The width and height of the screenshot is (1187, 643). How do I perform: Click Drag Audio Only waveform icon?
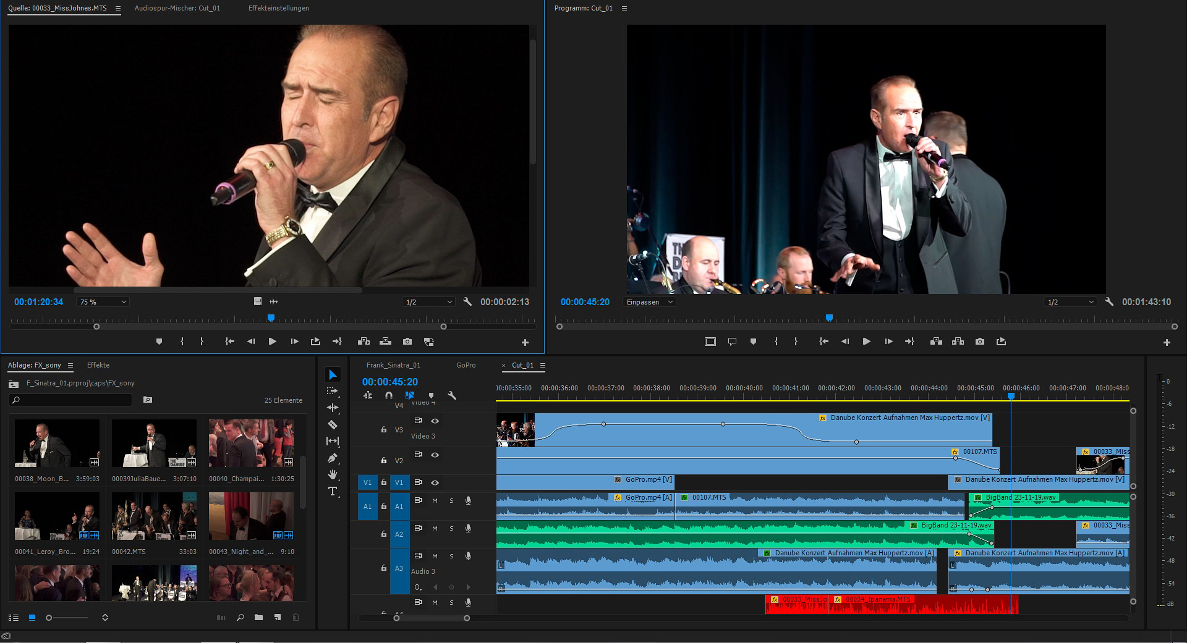click(274, 302)
